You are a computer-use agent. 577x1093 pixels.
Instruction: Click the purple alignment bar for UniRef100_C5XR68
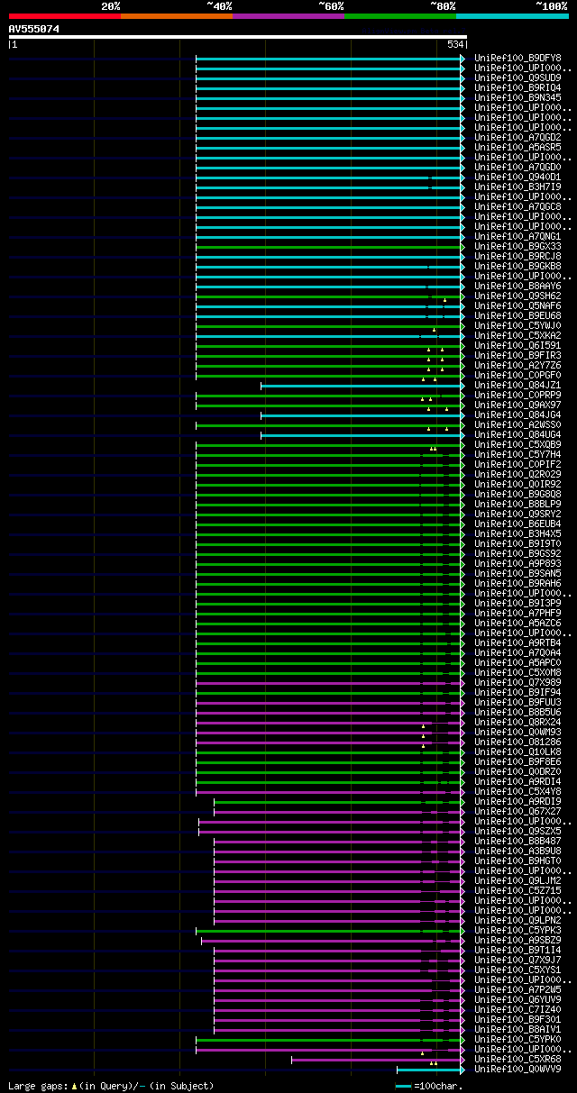pos(375,1060)
